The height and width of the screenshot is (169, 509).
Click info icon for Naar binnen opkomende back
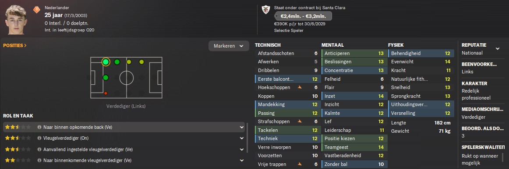[39, 127]
